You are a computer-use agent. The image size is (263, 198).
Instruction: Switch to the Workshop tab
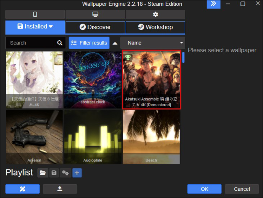(156, 27)
